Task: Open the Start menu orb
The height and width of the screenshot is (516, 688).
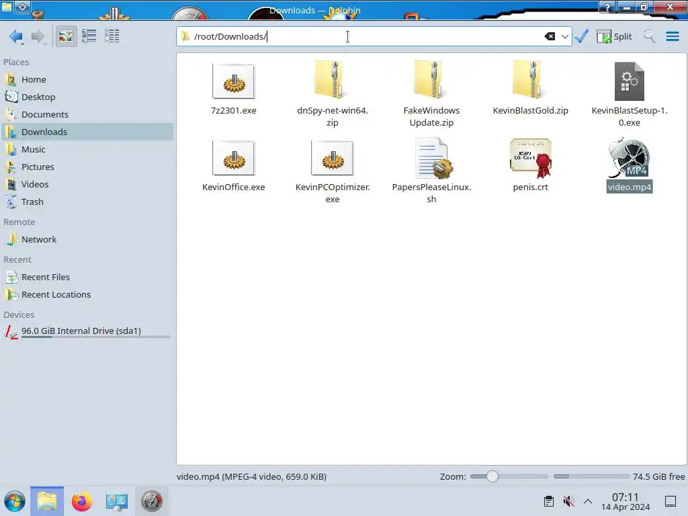Action: pos(15,501)
